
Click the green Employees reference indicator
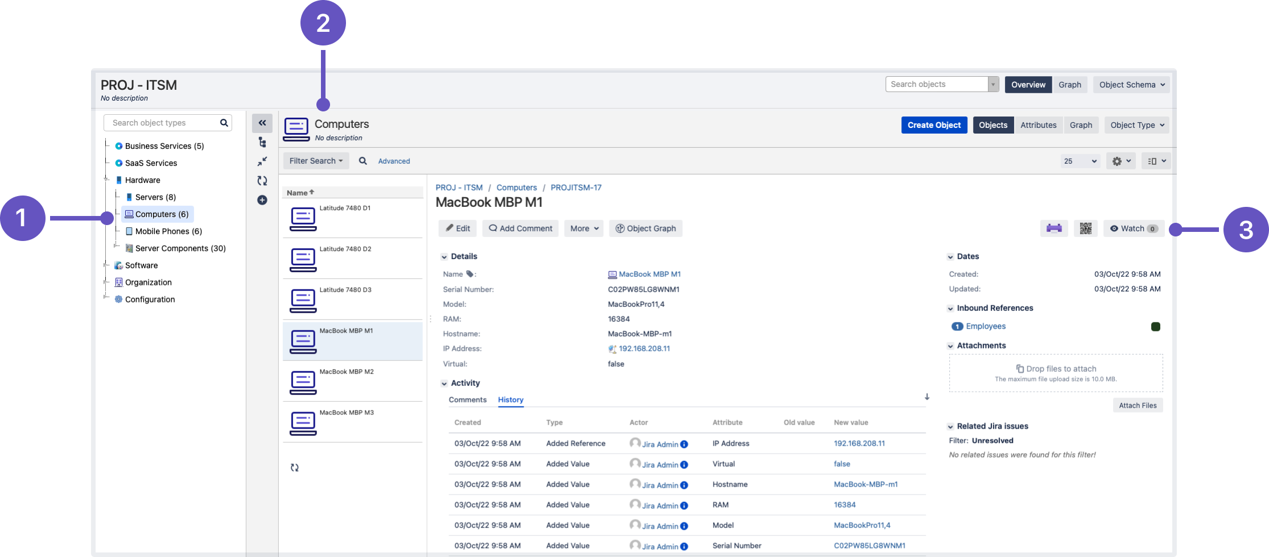click(1156, 326)
